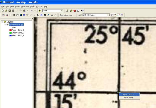Collapse the Layers tree group
Viewport: 156px width, 108px height.
click(x=2, y=22)
